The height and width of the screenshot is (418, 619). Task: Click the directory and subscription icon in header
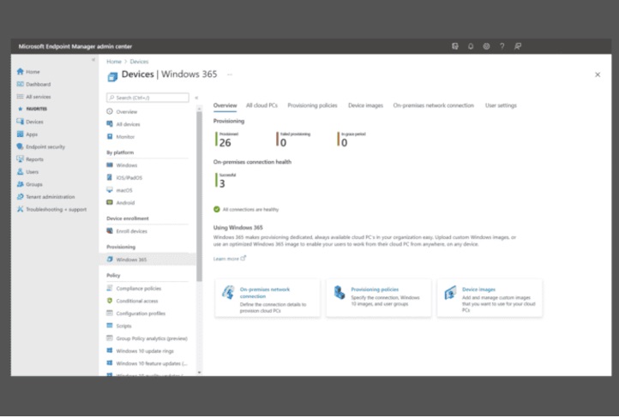click(x=455, y=46)
